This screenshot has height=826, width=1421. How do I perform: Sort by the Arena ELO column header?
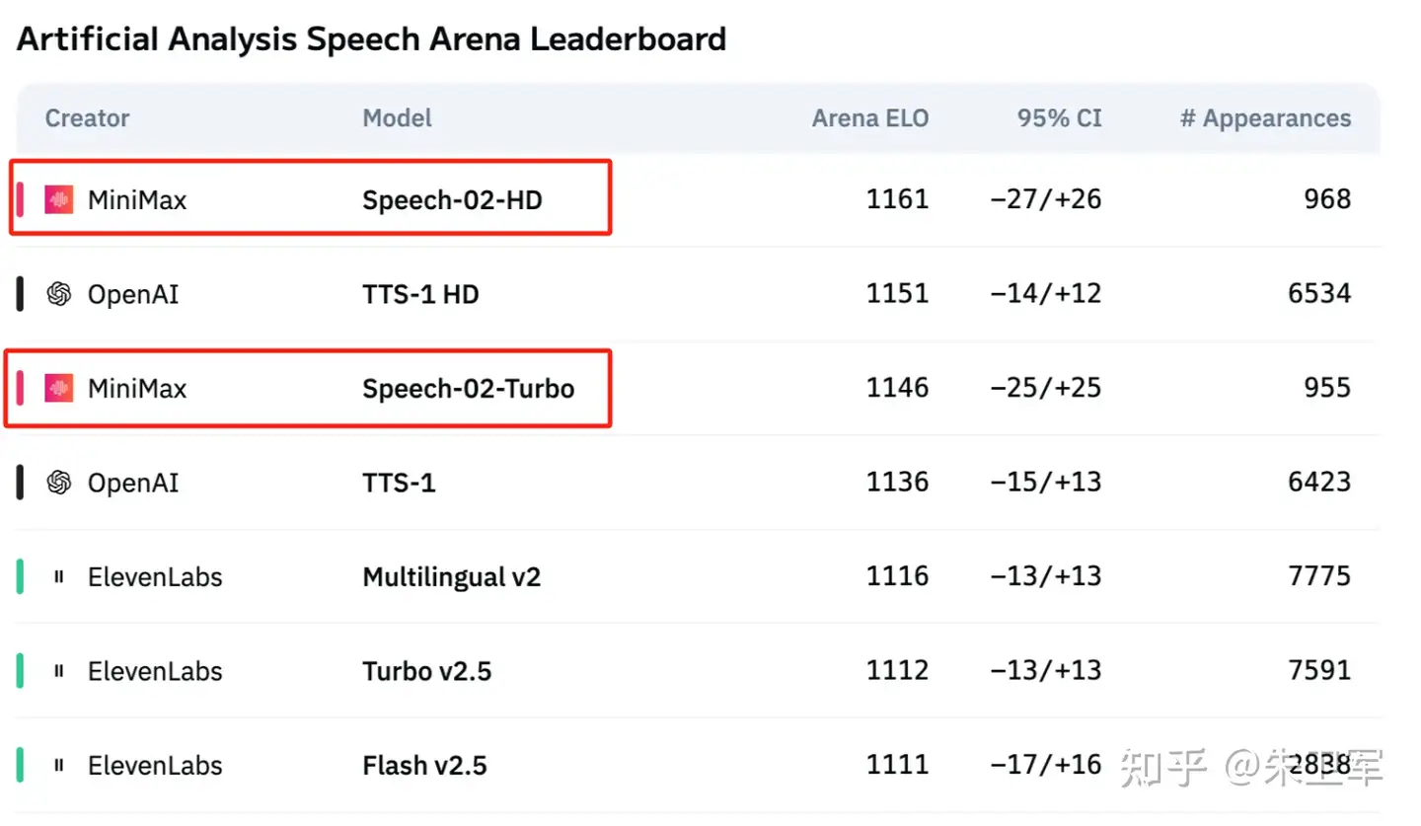click(x=870, y=118)
